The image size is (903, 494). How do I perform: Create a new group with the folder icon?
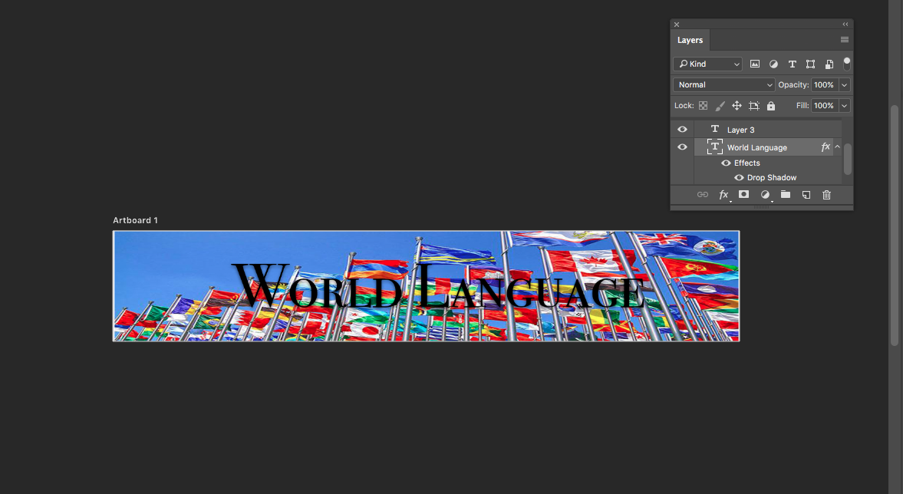pos(786,195)
